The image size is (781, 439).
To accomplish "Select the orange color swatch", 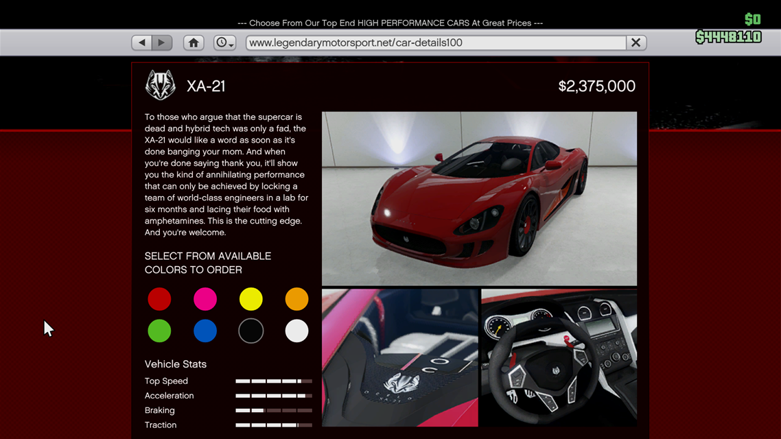I will (297, 299).
